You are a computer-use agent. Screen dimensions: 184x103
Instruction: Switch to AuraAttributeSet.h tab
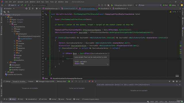(x=69, y=9)
